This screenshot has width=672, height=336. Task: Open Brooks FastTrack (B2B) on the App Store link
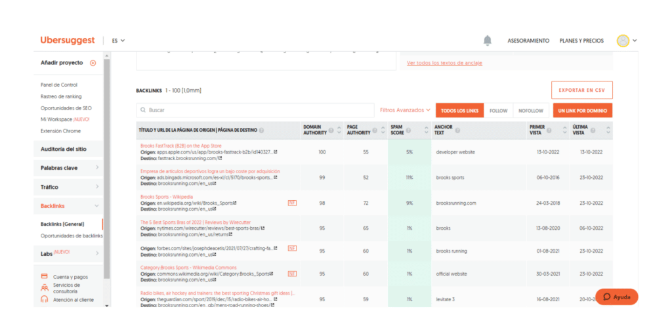point(181,146)
